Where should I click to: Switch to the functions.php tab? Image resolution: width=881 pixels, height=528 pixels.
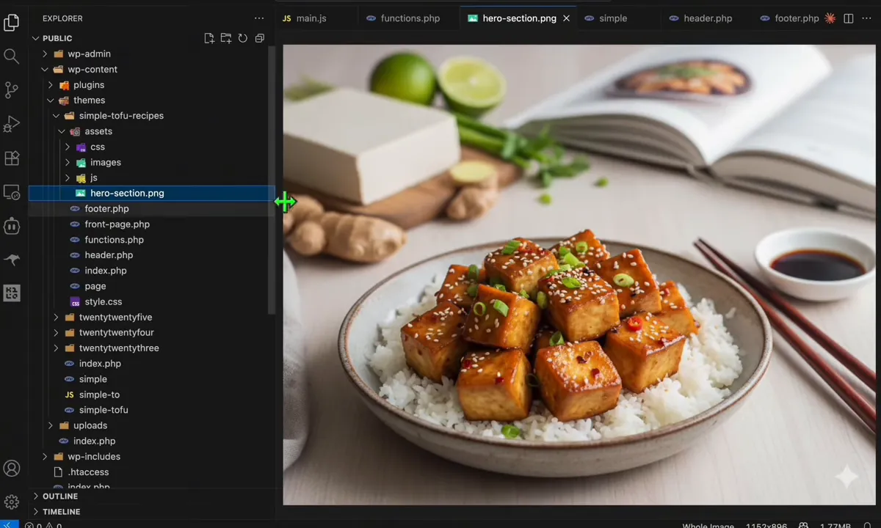410,18
